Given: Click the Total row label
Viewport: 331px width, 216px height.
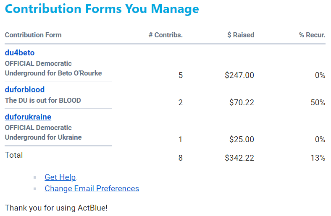Looking at the screenshot, I should tap(14, 155).
